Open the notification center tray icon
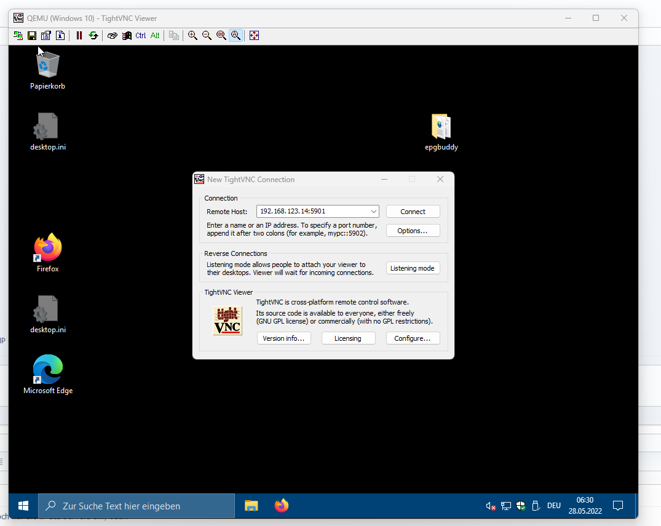 [x=618, y=506]
